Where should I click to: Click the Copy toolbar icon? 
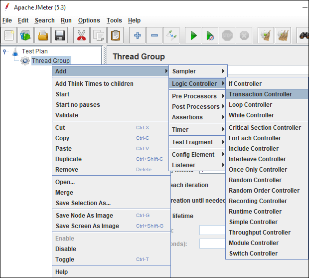pos(98,35)
